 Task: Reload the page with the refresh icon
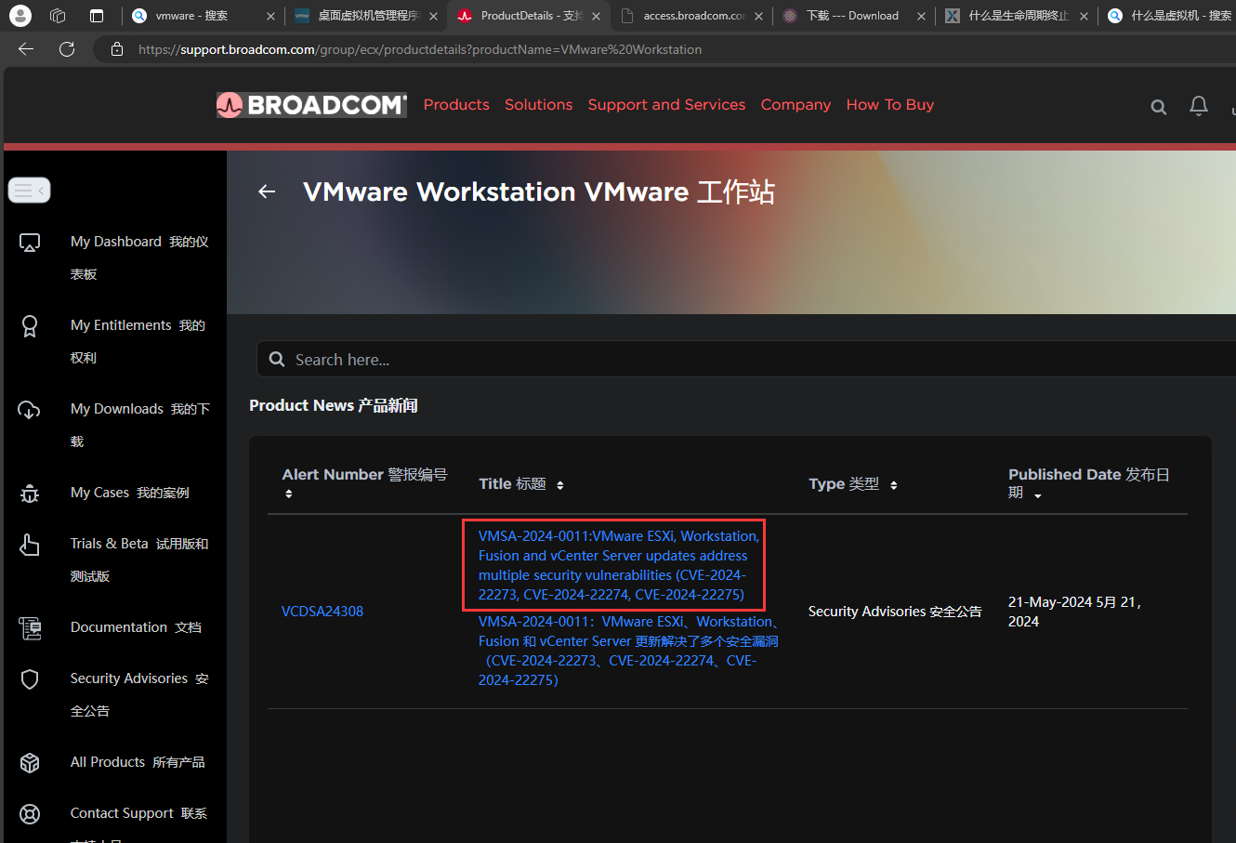67,49
